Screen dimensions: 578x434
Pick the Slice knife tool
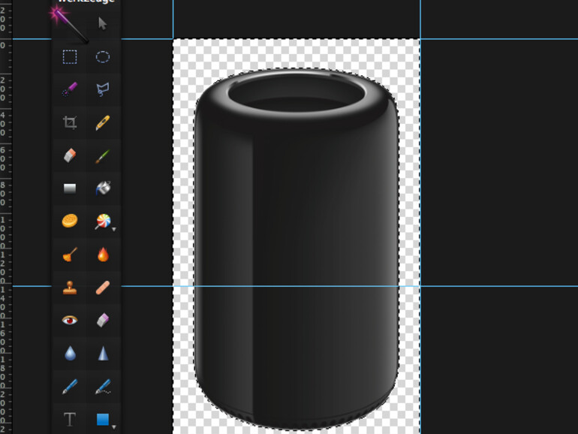pyautogui.click(x=103, y=123)
